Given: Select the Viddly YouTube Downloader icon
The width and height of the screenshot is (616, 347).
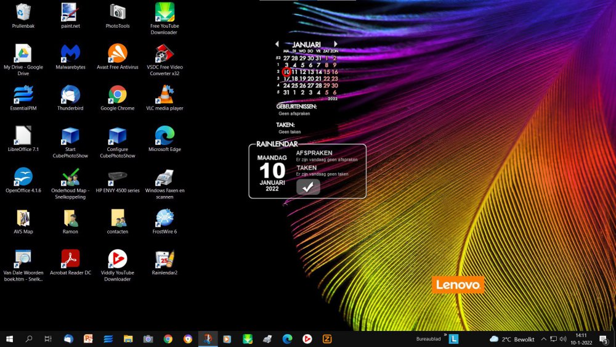Looking at the screenshot, I should 117,259.
